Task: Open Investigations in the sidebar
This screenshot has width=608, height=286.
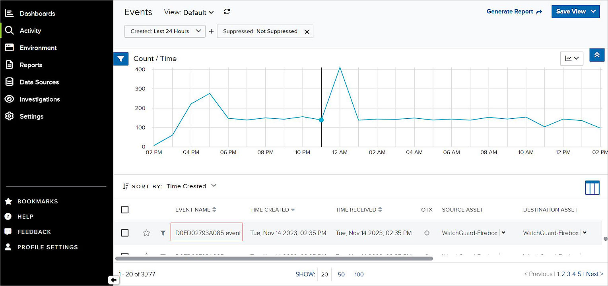Action: point(40,99)
